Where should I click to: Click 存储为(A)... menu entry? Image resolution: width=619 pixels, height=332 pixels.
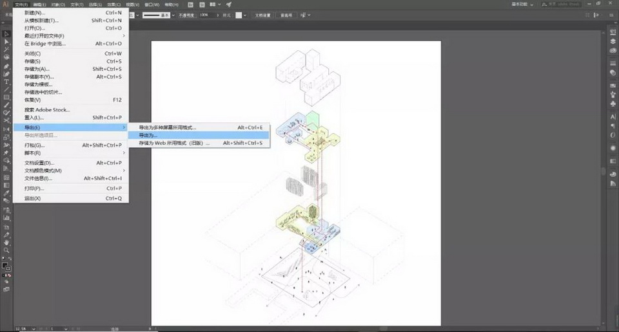[x=37, y=69]
